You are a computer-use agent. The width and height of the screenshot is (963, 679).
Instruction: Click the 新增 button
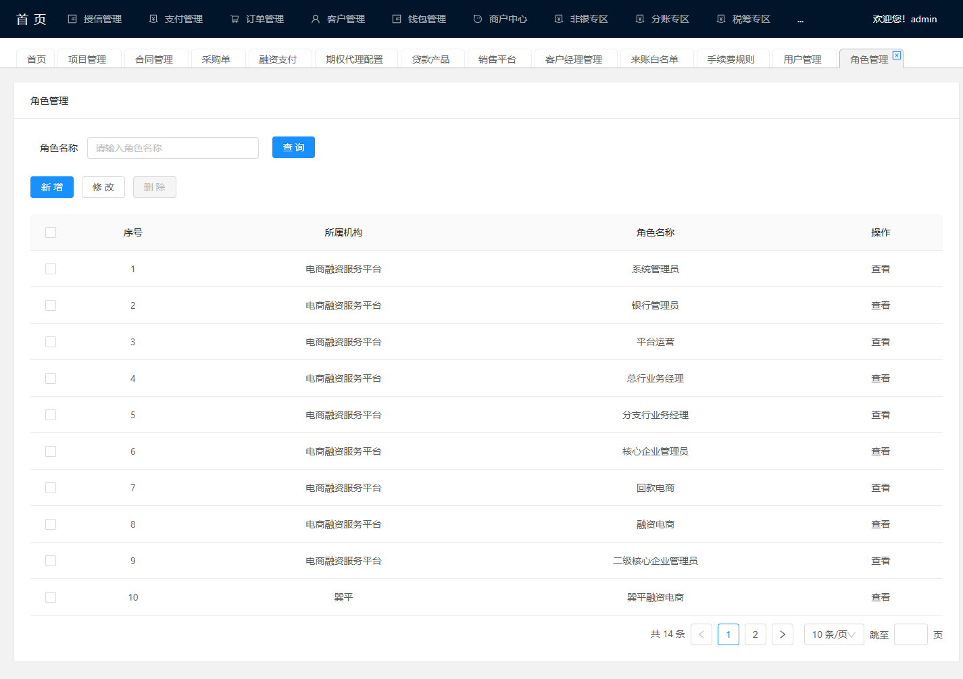tap(52, 187)
